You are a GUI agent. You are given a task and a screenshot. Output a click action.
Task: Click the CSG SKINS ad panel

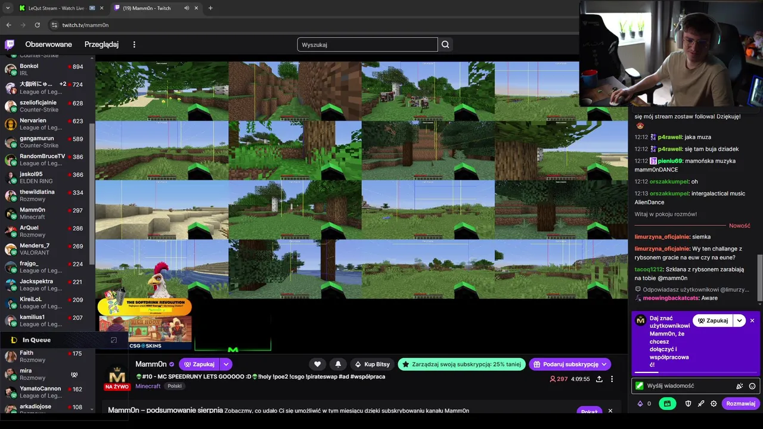(x=145, y=332)
